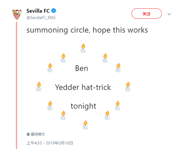Click the word 'tonight' in the tweet

(x=83, y=106)
